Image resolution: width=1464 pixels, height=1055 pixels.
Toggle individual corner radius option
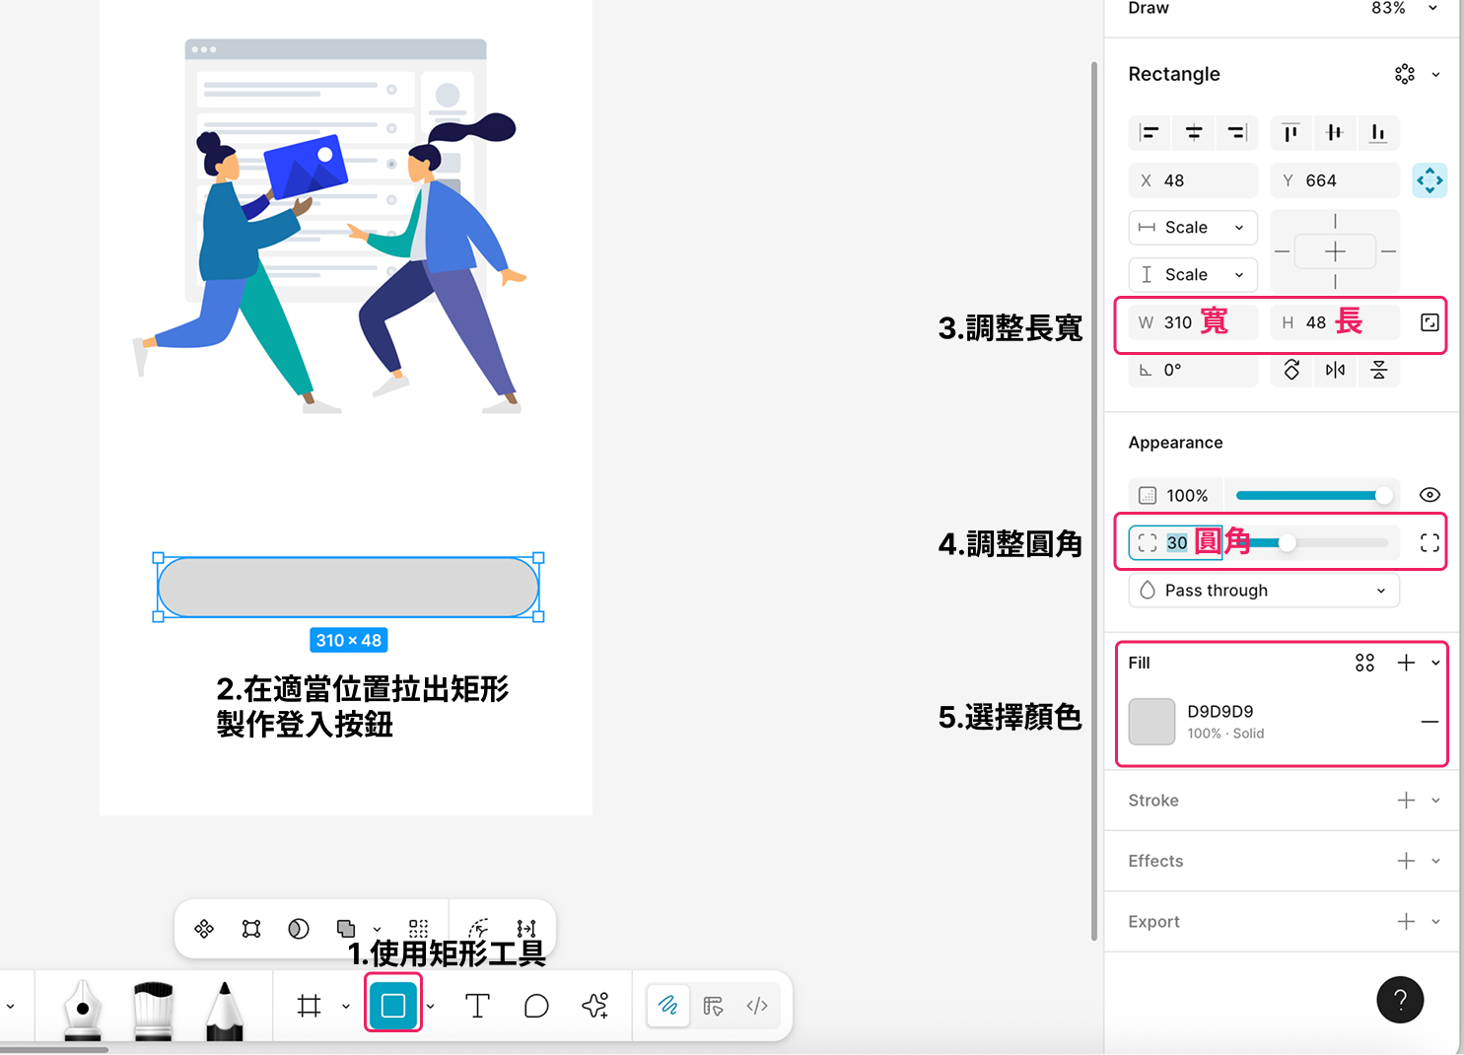1429,542
